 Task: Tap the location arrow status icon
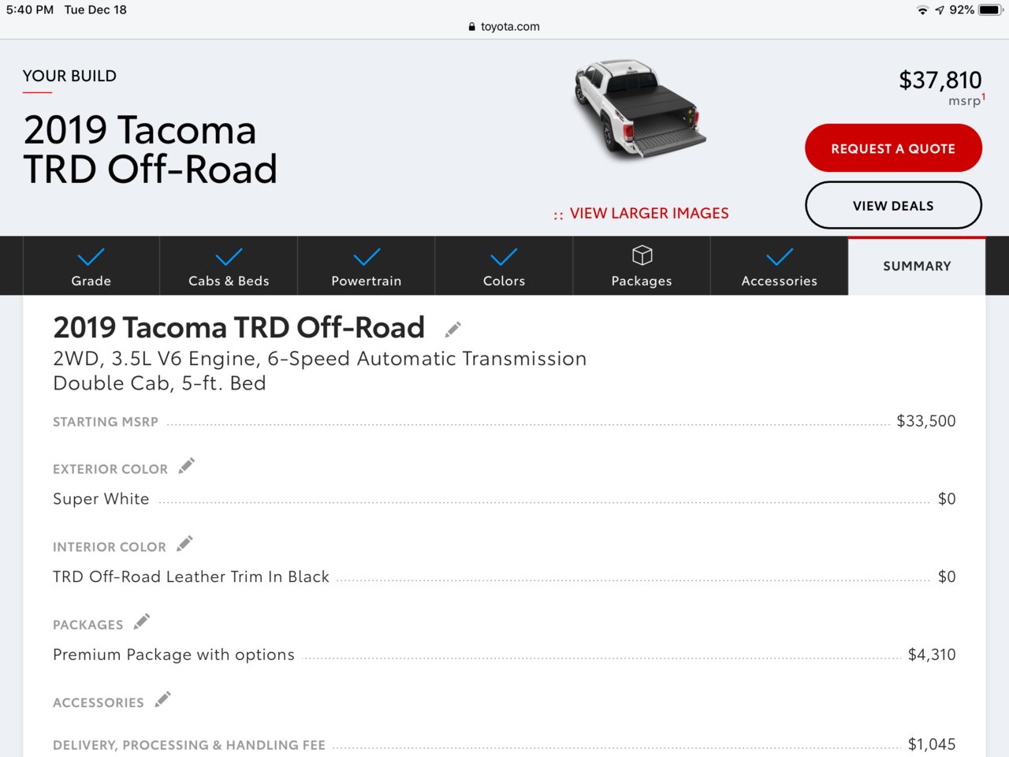[939, 10]
